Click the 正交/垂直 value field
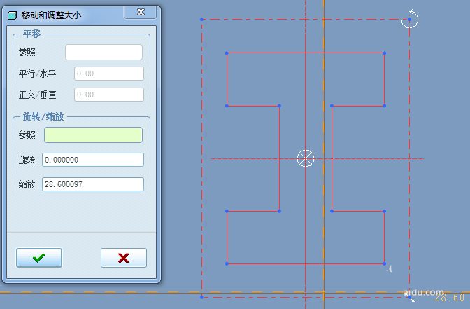Screen dimensions: 470x309 point(108,95)
